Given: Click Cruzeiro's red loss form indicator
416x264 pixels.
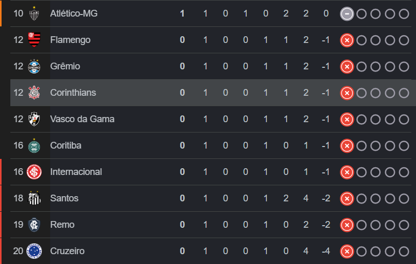Looking at the screenshot, I should (347, 251).
